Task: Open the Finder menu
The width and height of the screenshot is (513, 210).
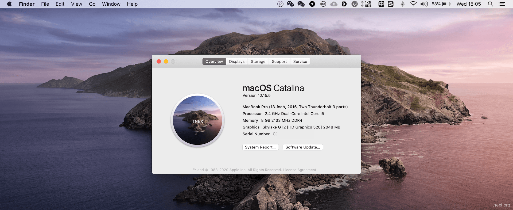Action: pos(27,4)
